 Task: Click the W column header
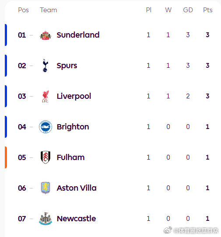168,10
